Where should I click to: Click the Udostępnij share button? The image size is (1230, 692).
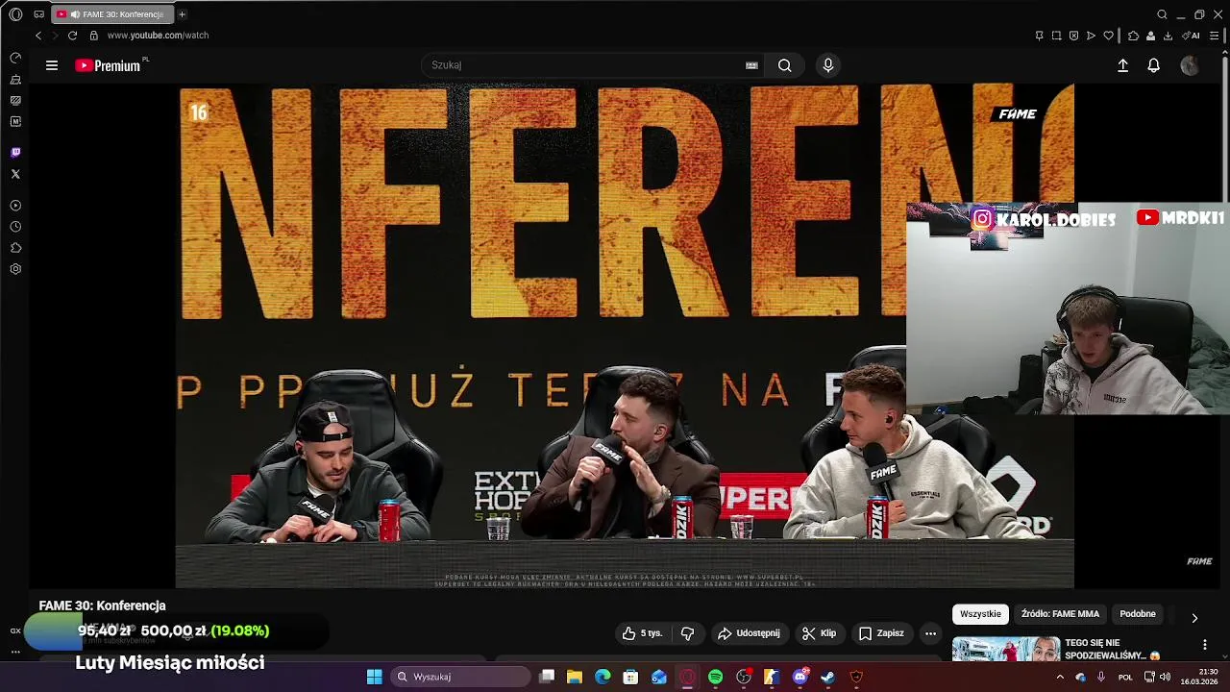(x=749, y=633)
